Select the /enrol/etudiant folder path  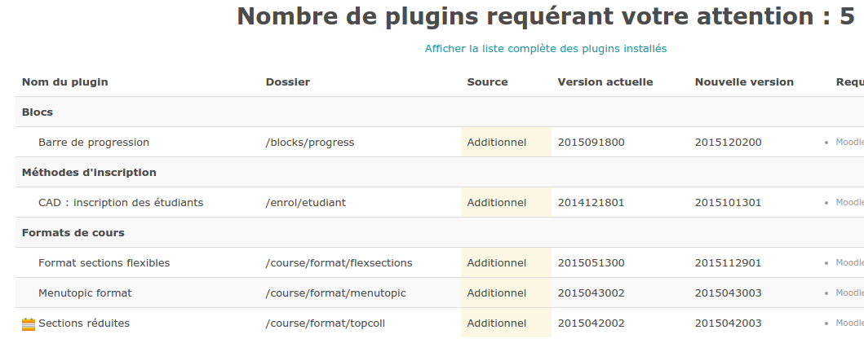(305, 203)
